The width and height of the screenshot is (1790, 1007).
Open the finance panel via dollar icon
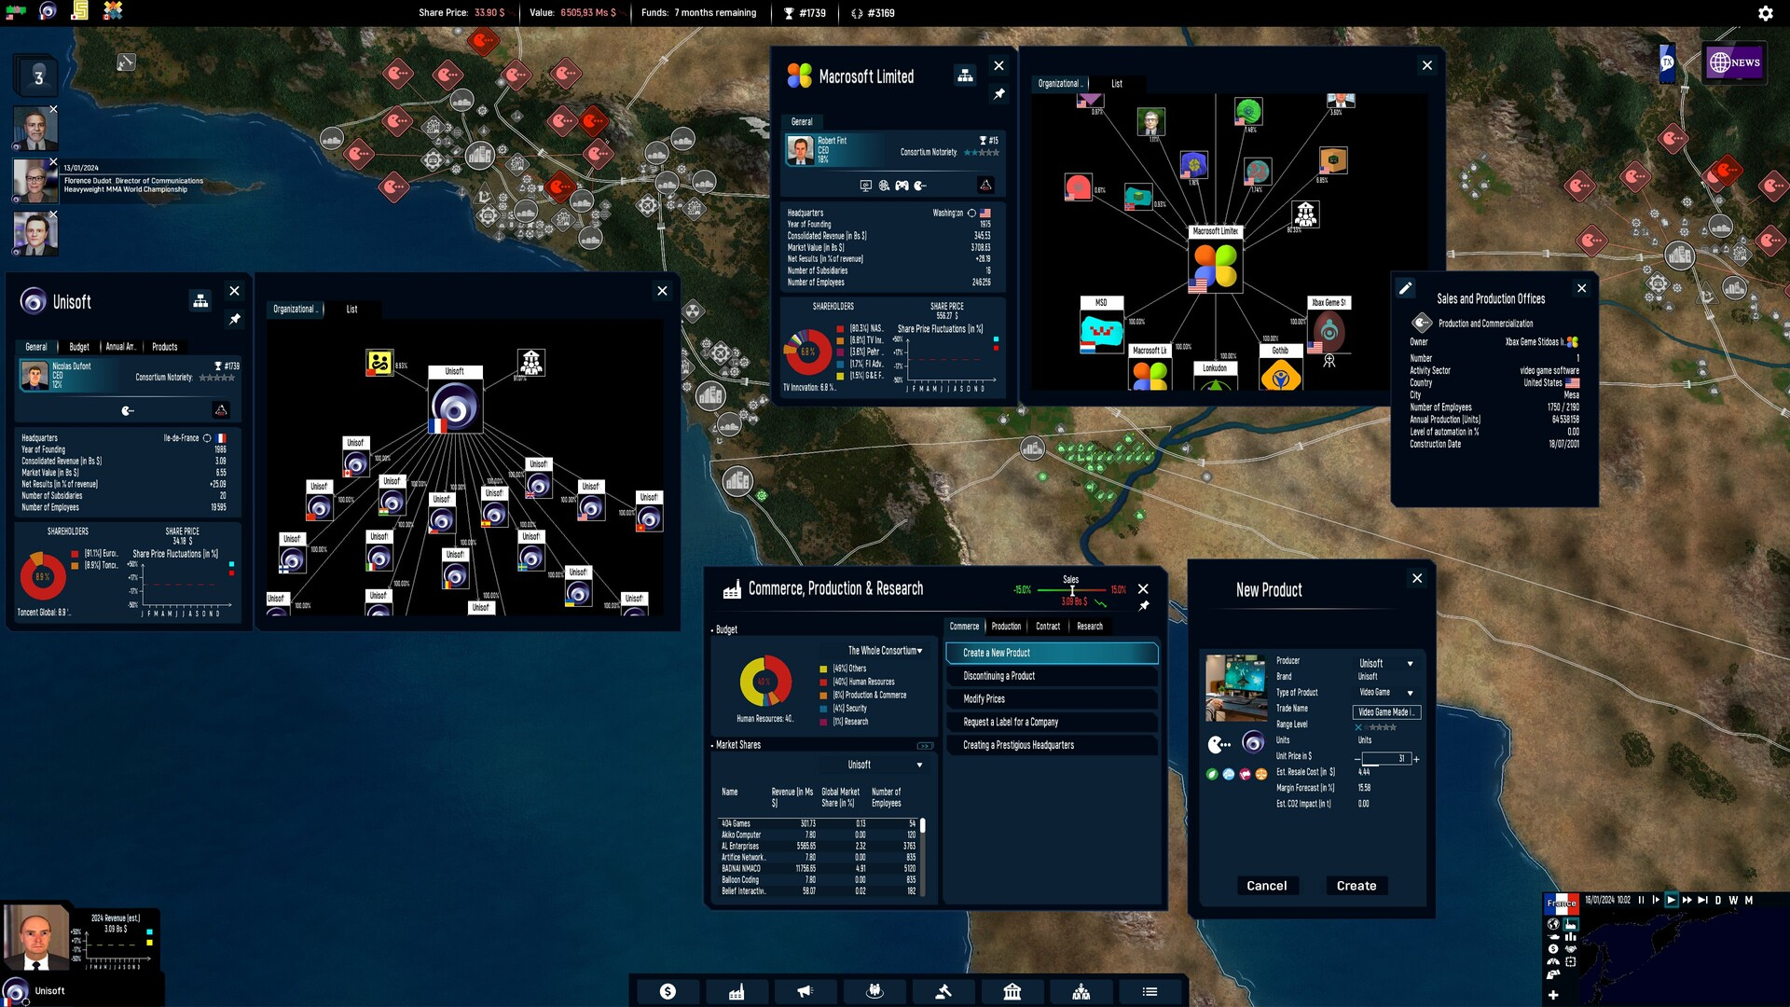[x=666, y=991]
